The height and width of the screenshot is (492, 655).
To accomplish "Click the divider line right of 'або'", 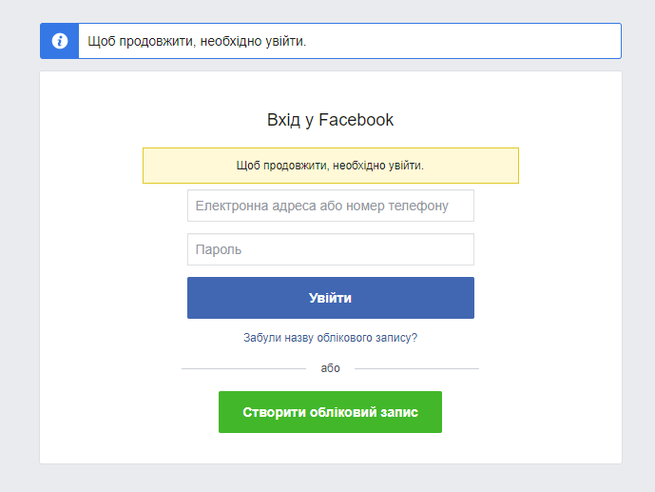I will point(418,368).
